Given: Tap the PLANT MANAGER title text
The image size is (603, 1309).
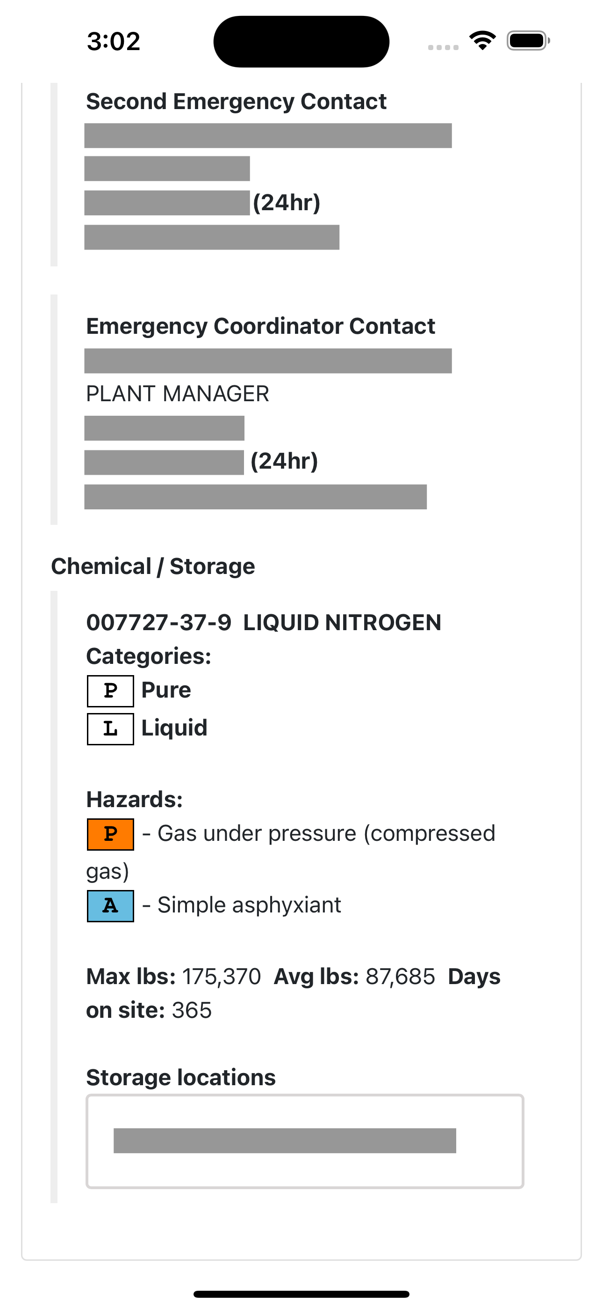Looking at the screenshot, I should [178, 394].
